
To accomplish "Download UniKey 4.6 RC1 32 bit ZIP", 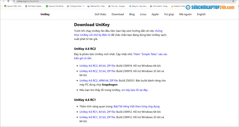I will (x=97, y=117).
